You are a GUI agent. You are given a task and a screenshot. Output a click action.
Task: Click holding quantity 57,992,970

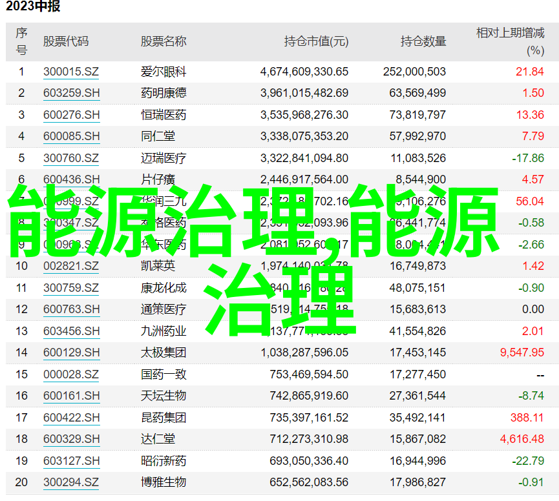(417, 136)
